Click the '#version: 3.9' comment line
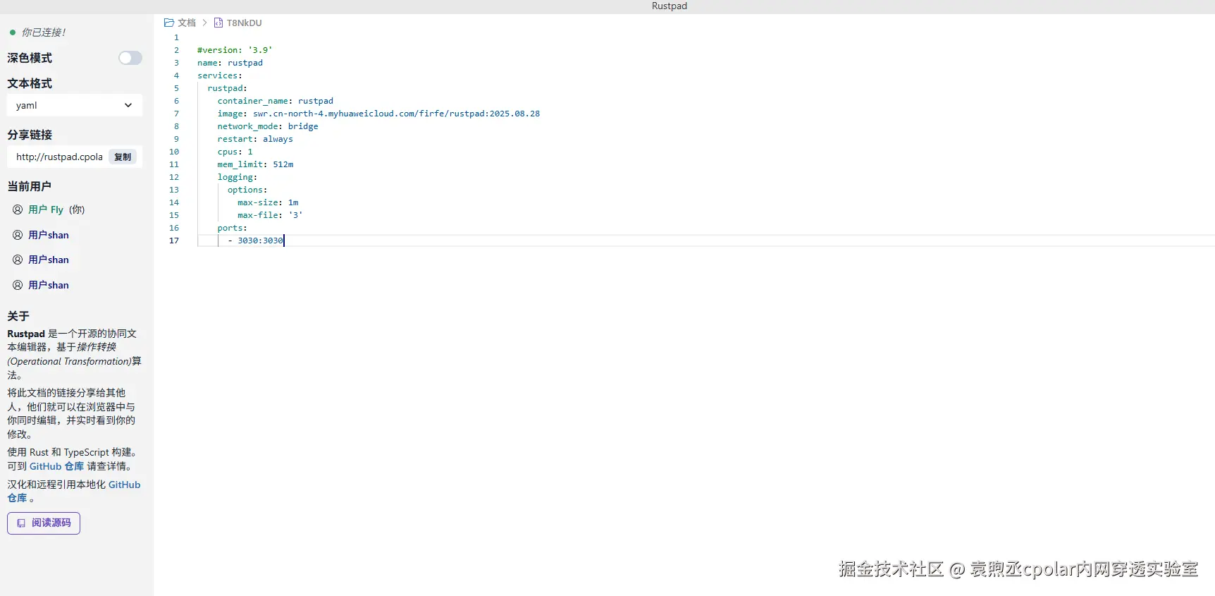The height and width of the screenshot is (596, 1215). (235, 50)
